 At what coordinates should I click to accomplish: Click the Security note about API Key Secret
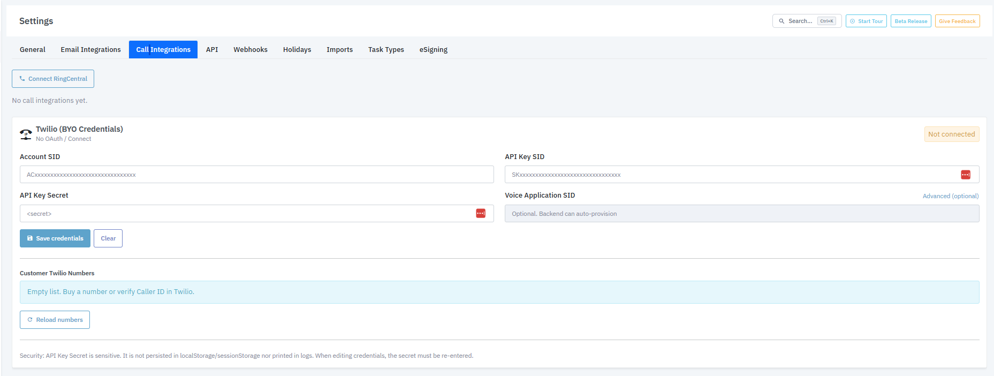[246, 356]
